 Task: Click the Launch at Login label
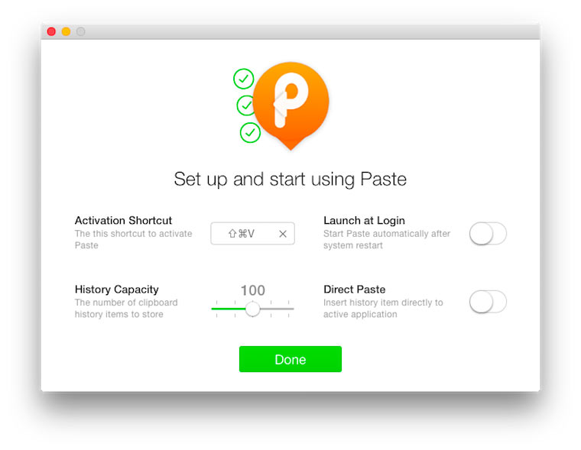point(364,220)
